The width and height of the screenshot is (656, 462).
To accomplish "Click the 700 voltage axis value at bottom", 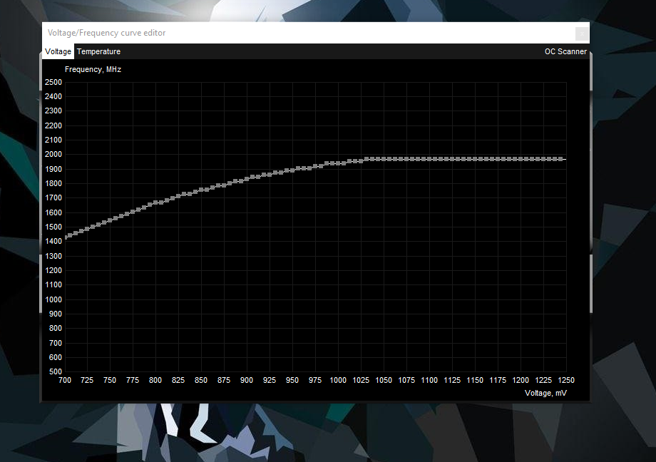I will [x=65, y=380].
